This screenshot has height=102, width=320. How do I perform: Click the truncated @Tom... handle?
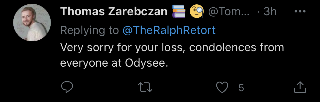pos(229,12)
